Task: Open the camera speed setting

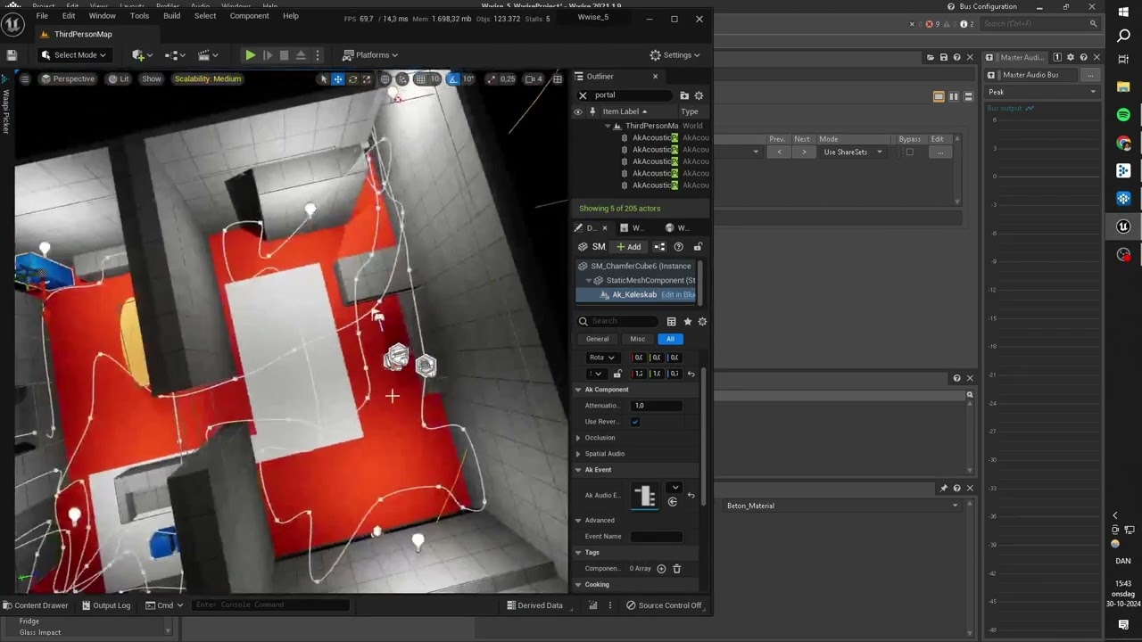Action: 534,79
